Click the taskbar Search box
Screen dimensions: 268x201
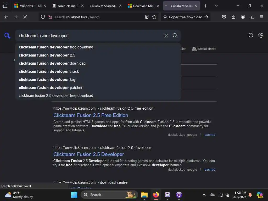click(109, 195)
